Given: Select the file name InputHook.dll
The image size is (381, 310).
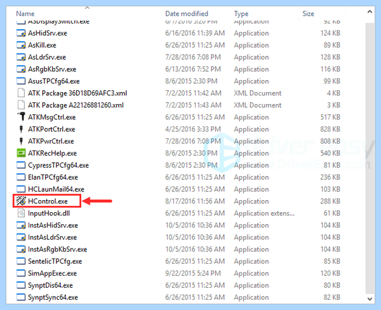Looking at the screenshot, I should pyautogui.click(x=49, y=213).
